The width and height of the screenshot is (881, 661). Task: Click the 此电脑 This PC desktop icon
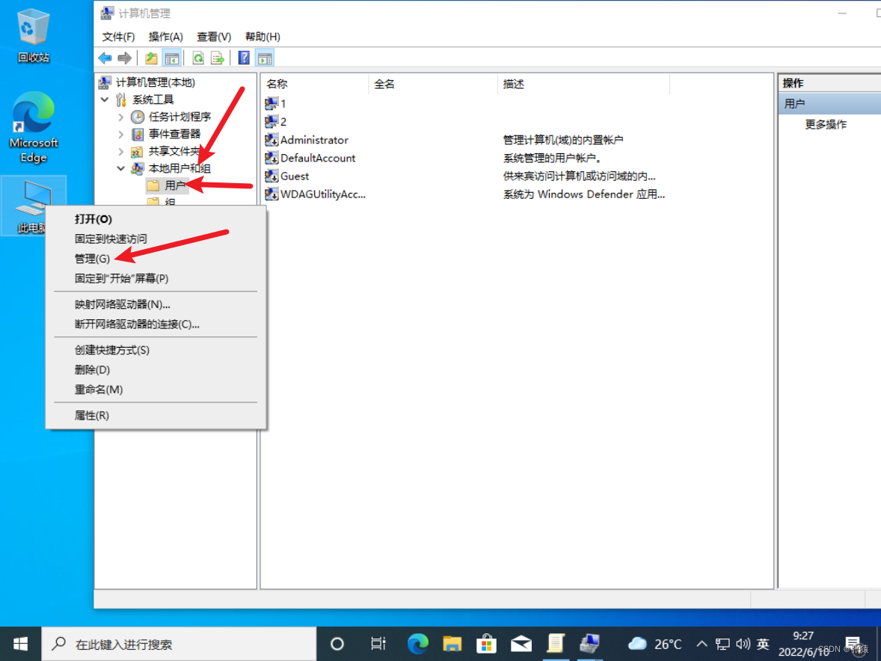tap(34, 206)
